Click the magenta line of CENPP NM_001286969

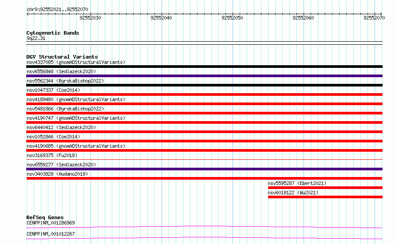pos(204,227)
